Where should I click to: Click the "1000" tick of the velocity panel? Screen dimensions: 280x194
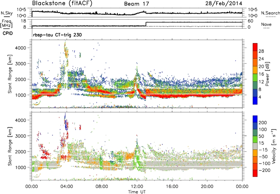coord(20,167)
